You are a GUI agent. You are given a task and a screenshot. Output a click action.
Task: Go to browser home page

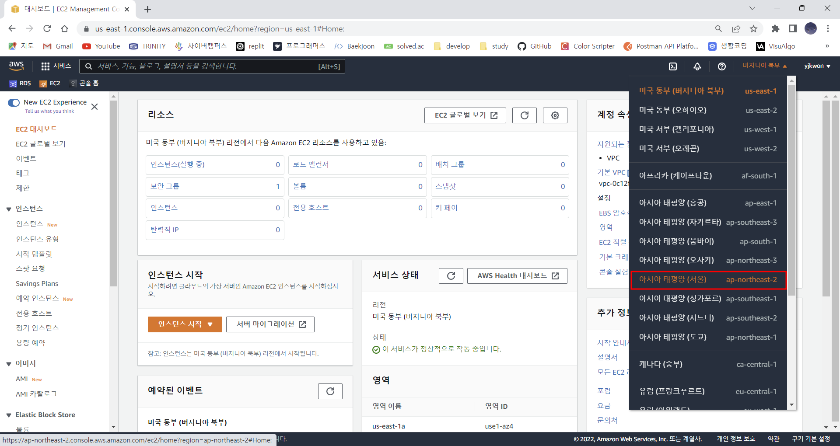click(65, 28)
